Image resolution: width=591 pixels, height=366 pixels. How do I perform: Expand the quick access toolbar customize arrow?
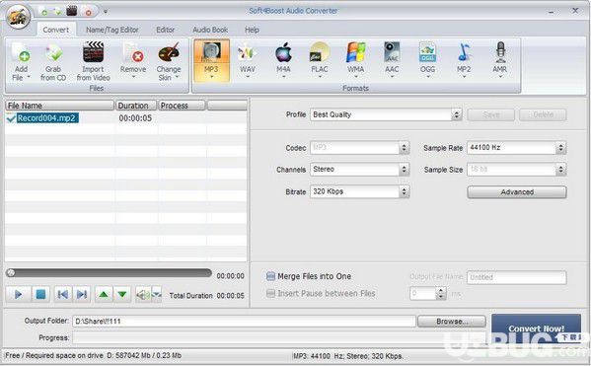coord(106,12)
